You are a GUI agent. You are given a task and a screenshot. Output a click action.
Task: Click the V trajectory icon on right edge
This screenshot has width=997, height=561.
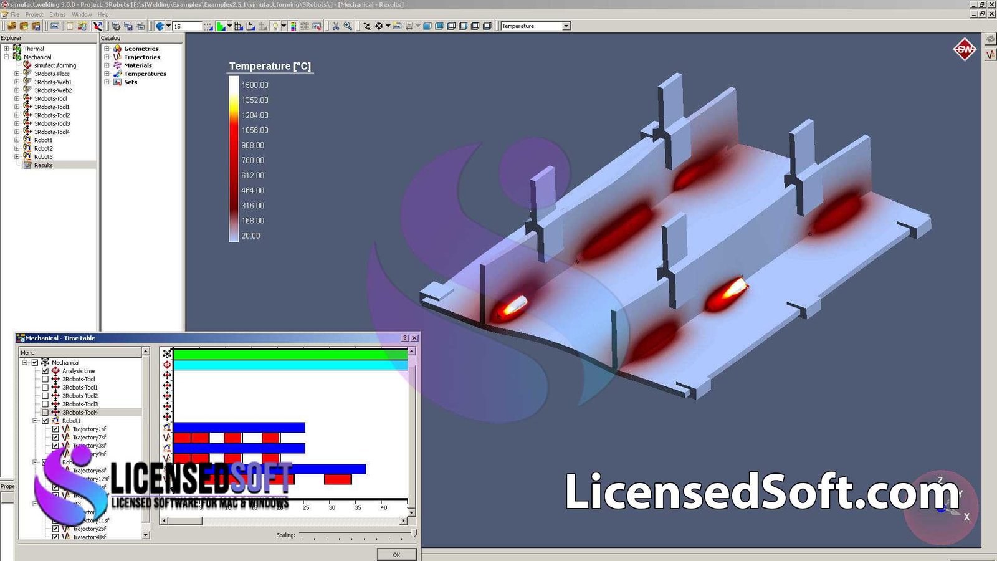(990, 54)
